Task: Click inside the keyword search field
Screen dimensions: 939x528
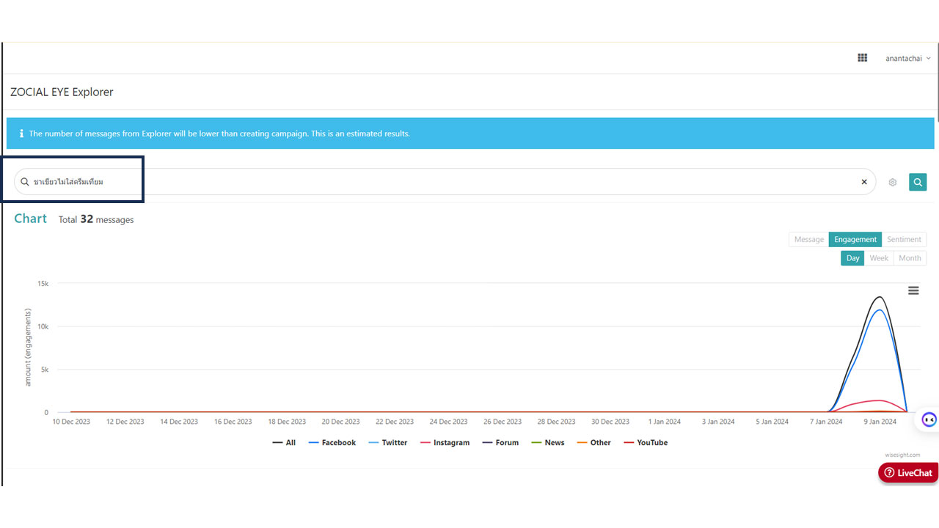Action: tap(445, 182)
